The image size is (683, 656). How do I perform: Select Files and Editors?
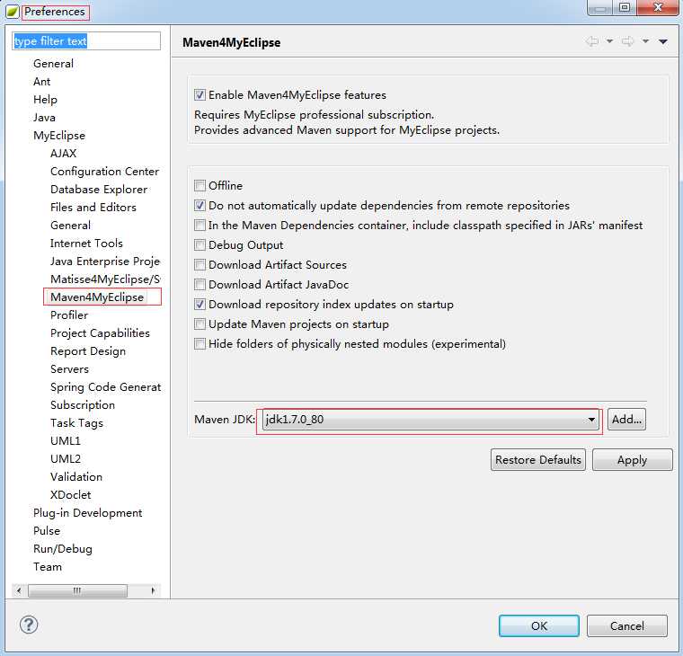click(x=93, y=208)
